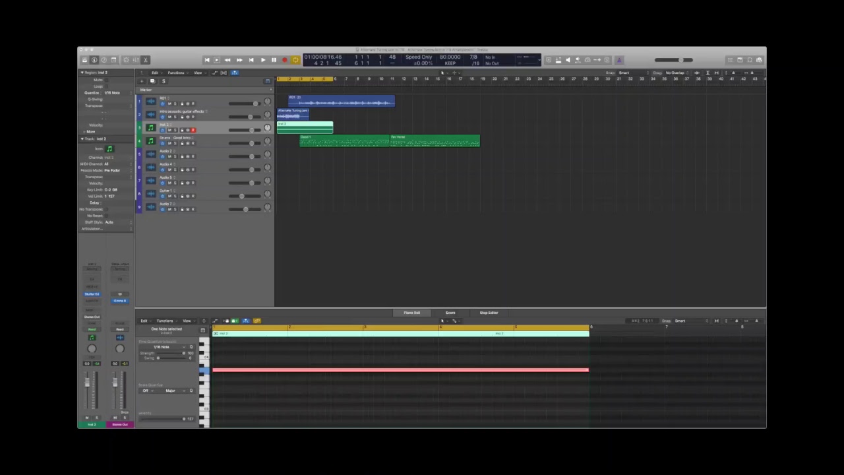Click Stereo Out output slot on Inst 2 strip
Viewport: 844px width, 475px height.
(x=92, y=317)
